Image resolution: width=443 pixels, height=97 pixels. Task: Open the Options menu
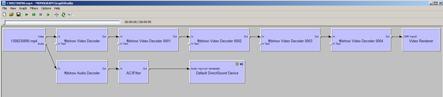(x=46, y=8)
